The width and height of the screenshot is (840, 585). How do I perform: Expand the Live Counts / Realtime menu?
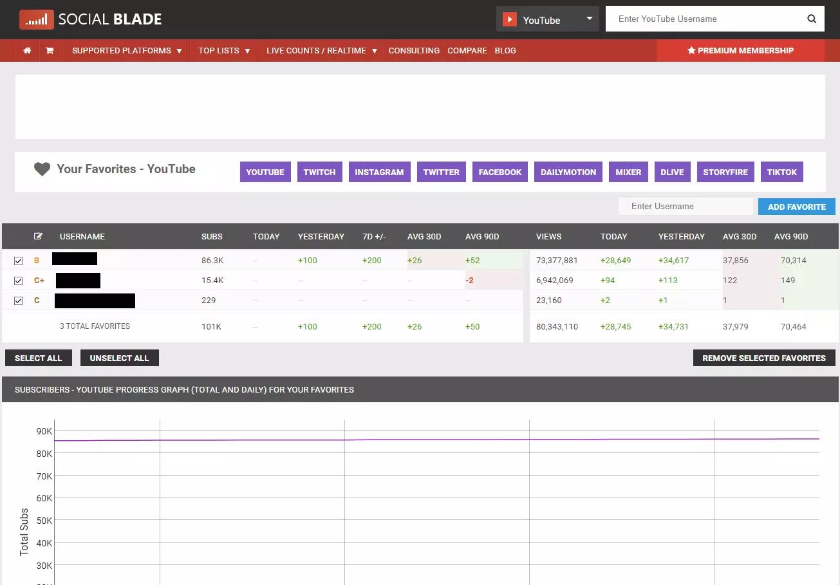point(321,51)
